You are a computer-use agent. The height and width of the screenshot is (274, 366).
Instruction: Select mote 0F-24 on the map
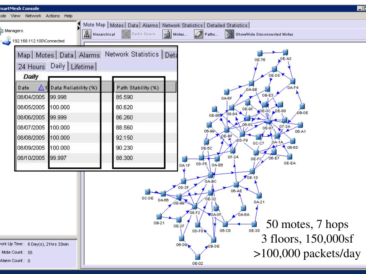coord(233,151)
